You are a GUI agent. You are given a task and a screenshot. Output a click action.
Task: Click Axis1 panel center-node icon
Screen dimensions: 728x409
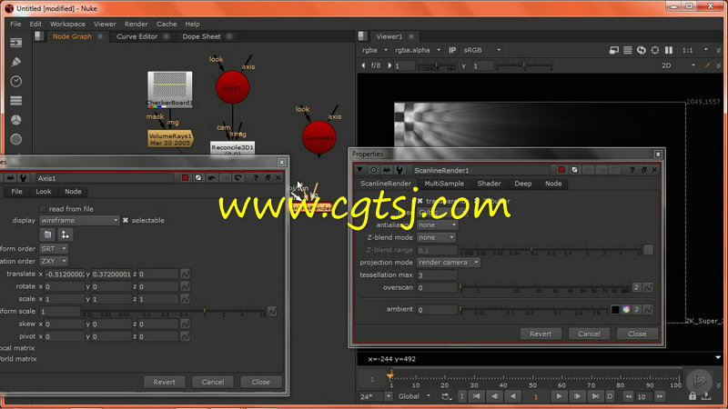click(x=10, y=177)
